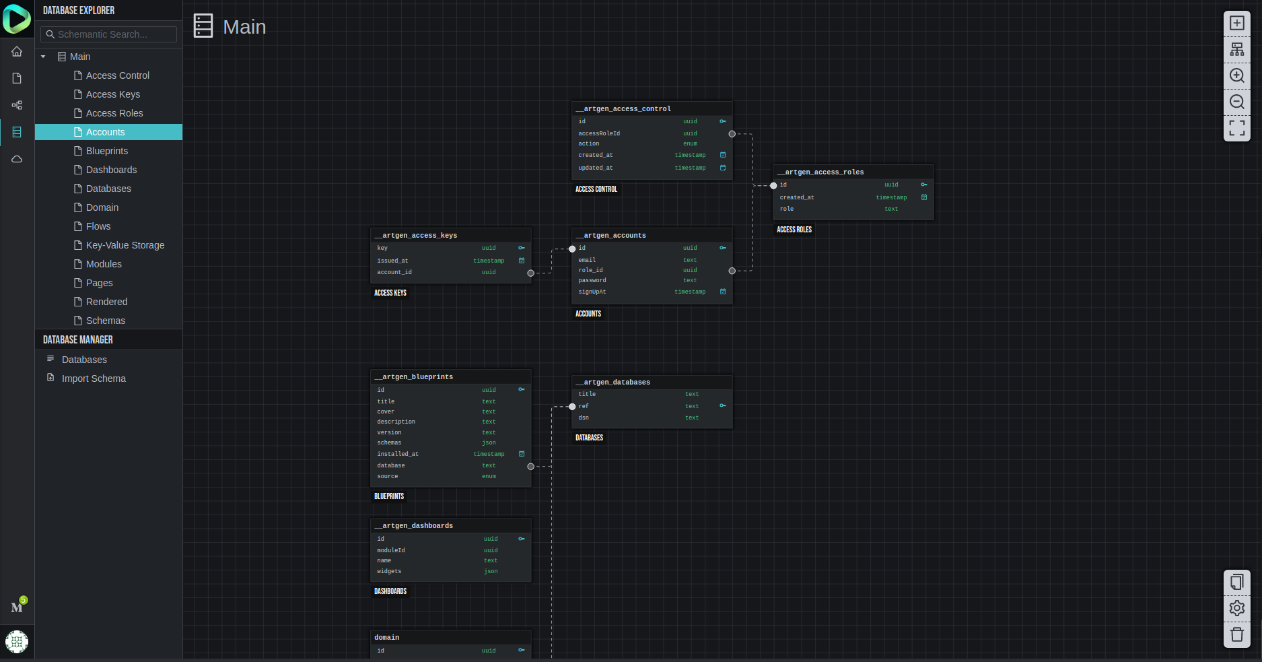Click the fit-to-screen icon
The image size is (1262, 662).
tap(1236, 127)
